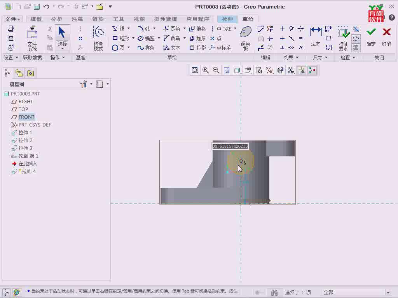This screenshot has width=398, height=298.
Task: Select the Ellipse (椭圆) sketch tool
Action: (146, 38)
